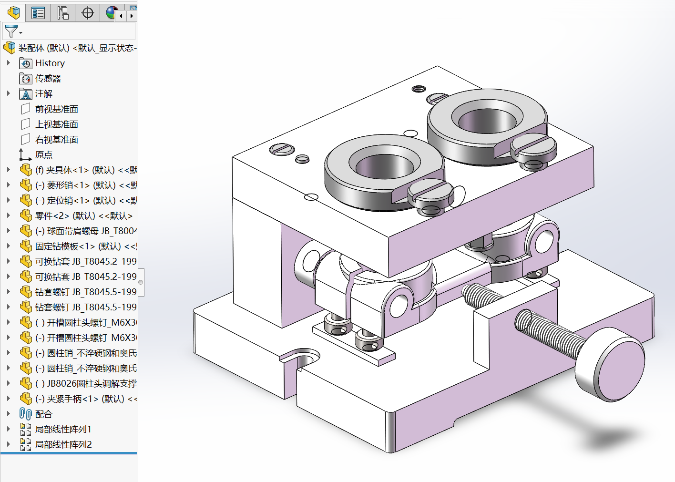The height and width of the screenshot is (482, 675).
Task: Switch to the PropertyManager tab
Action: point(38,12)
